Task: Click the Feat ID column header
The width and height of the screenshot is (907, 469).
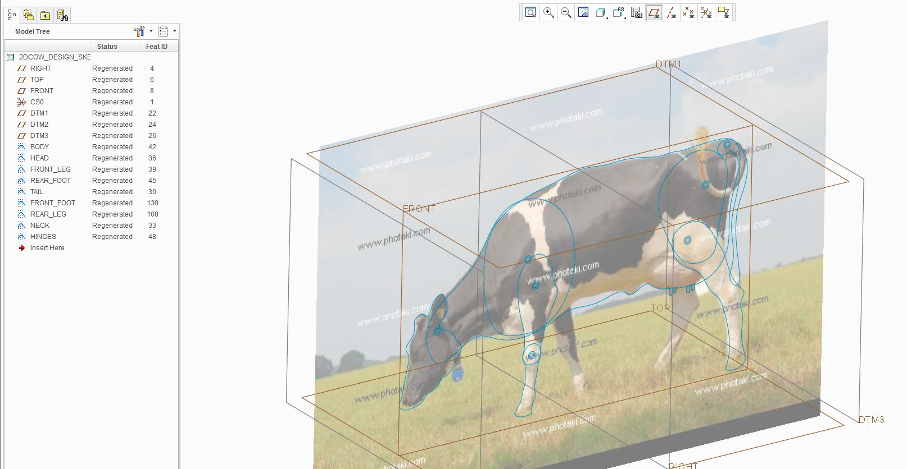Action: [x=157, y=47]
